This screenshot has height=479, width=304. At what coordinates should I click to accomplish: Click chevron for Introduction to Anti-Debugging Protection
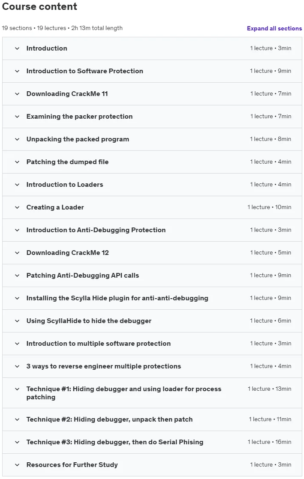17,230
